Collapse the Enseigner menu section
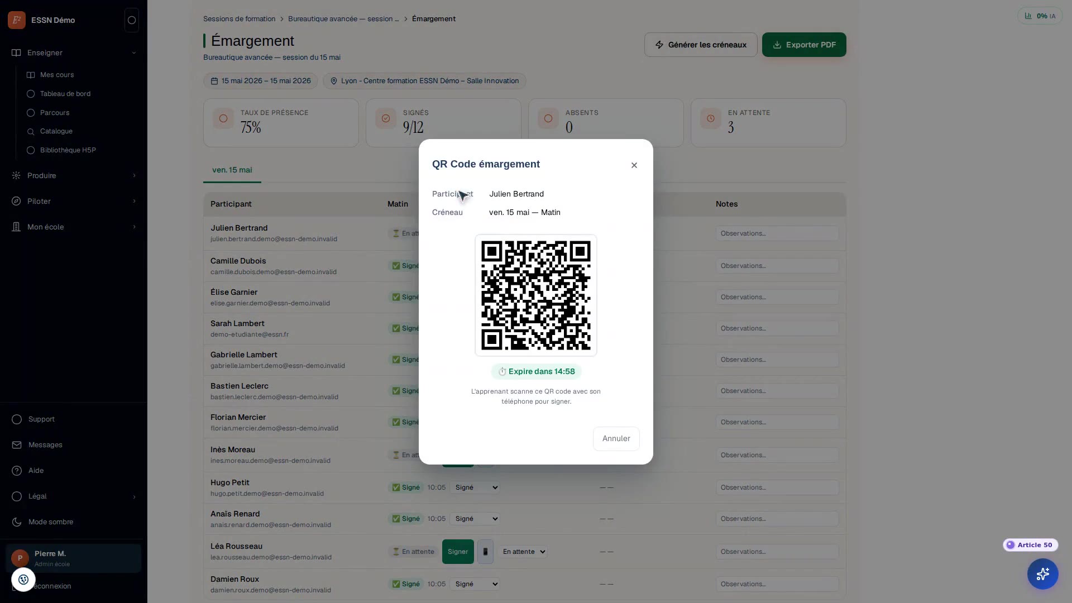1072x603 pixels. coord(74,52)
